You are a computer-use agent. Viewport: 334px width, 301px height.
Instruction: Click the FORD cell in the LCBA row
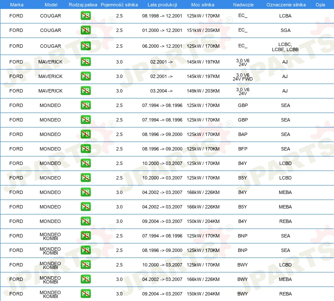pos(16,16)
